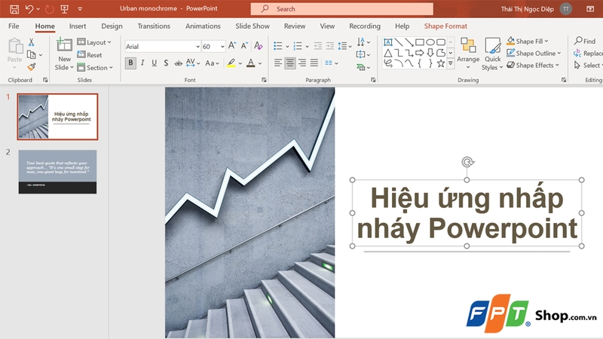This screenshot has width=603, height=339.
Task: Increase list indent level icon
Action: (330, 46)
